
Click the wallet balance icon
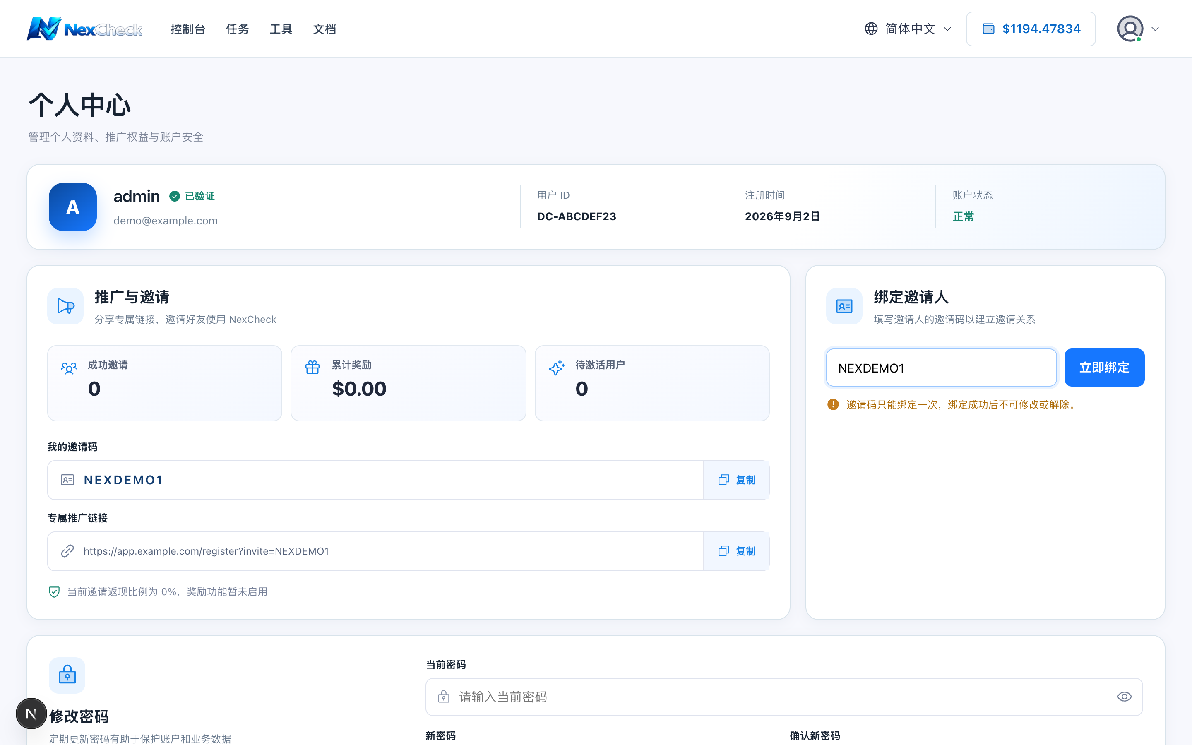(x=988, y=29)
